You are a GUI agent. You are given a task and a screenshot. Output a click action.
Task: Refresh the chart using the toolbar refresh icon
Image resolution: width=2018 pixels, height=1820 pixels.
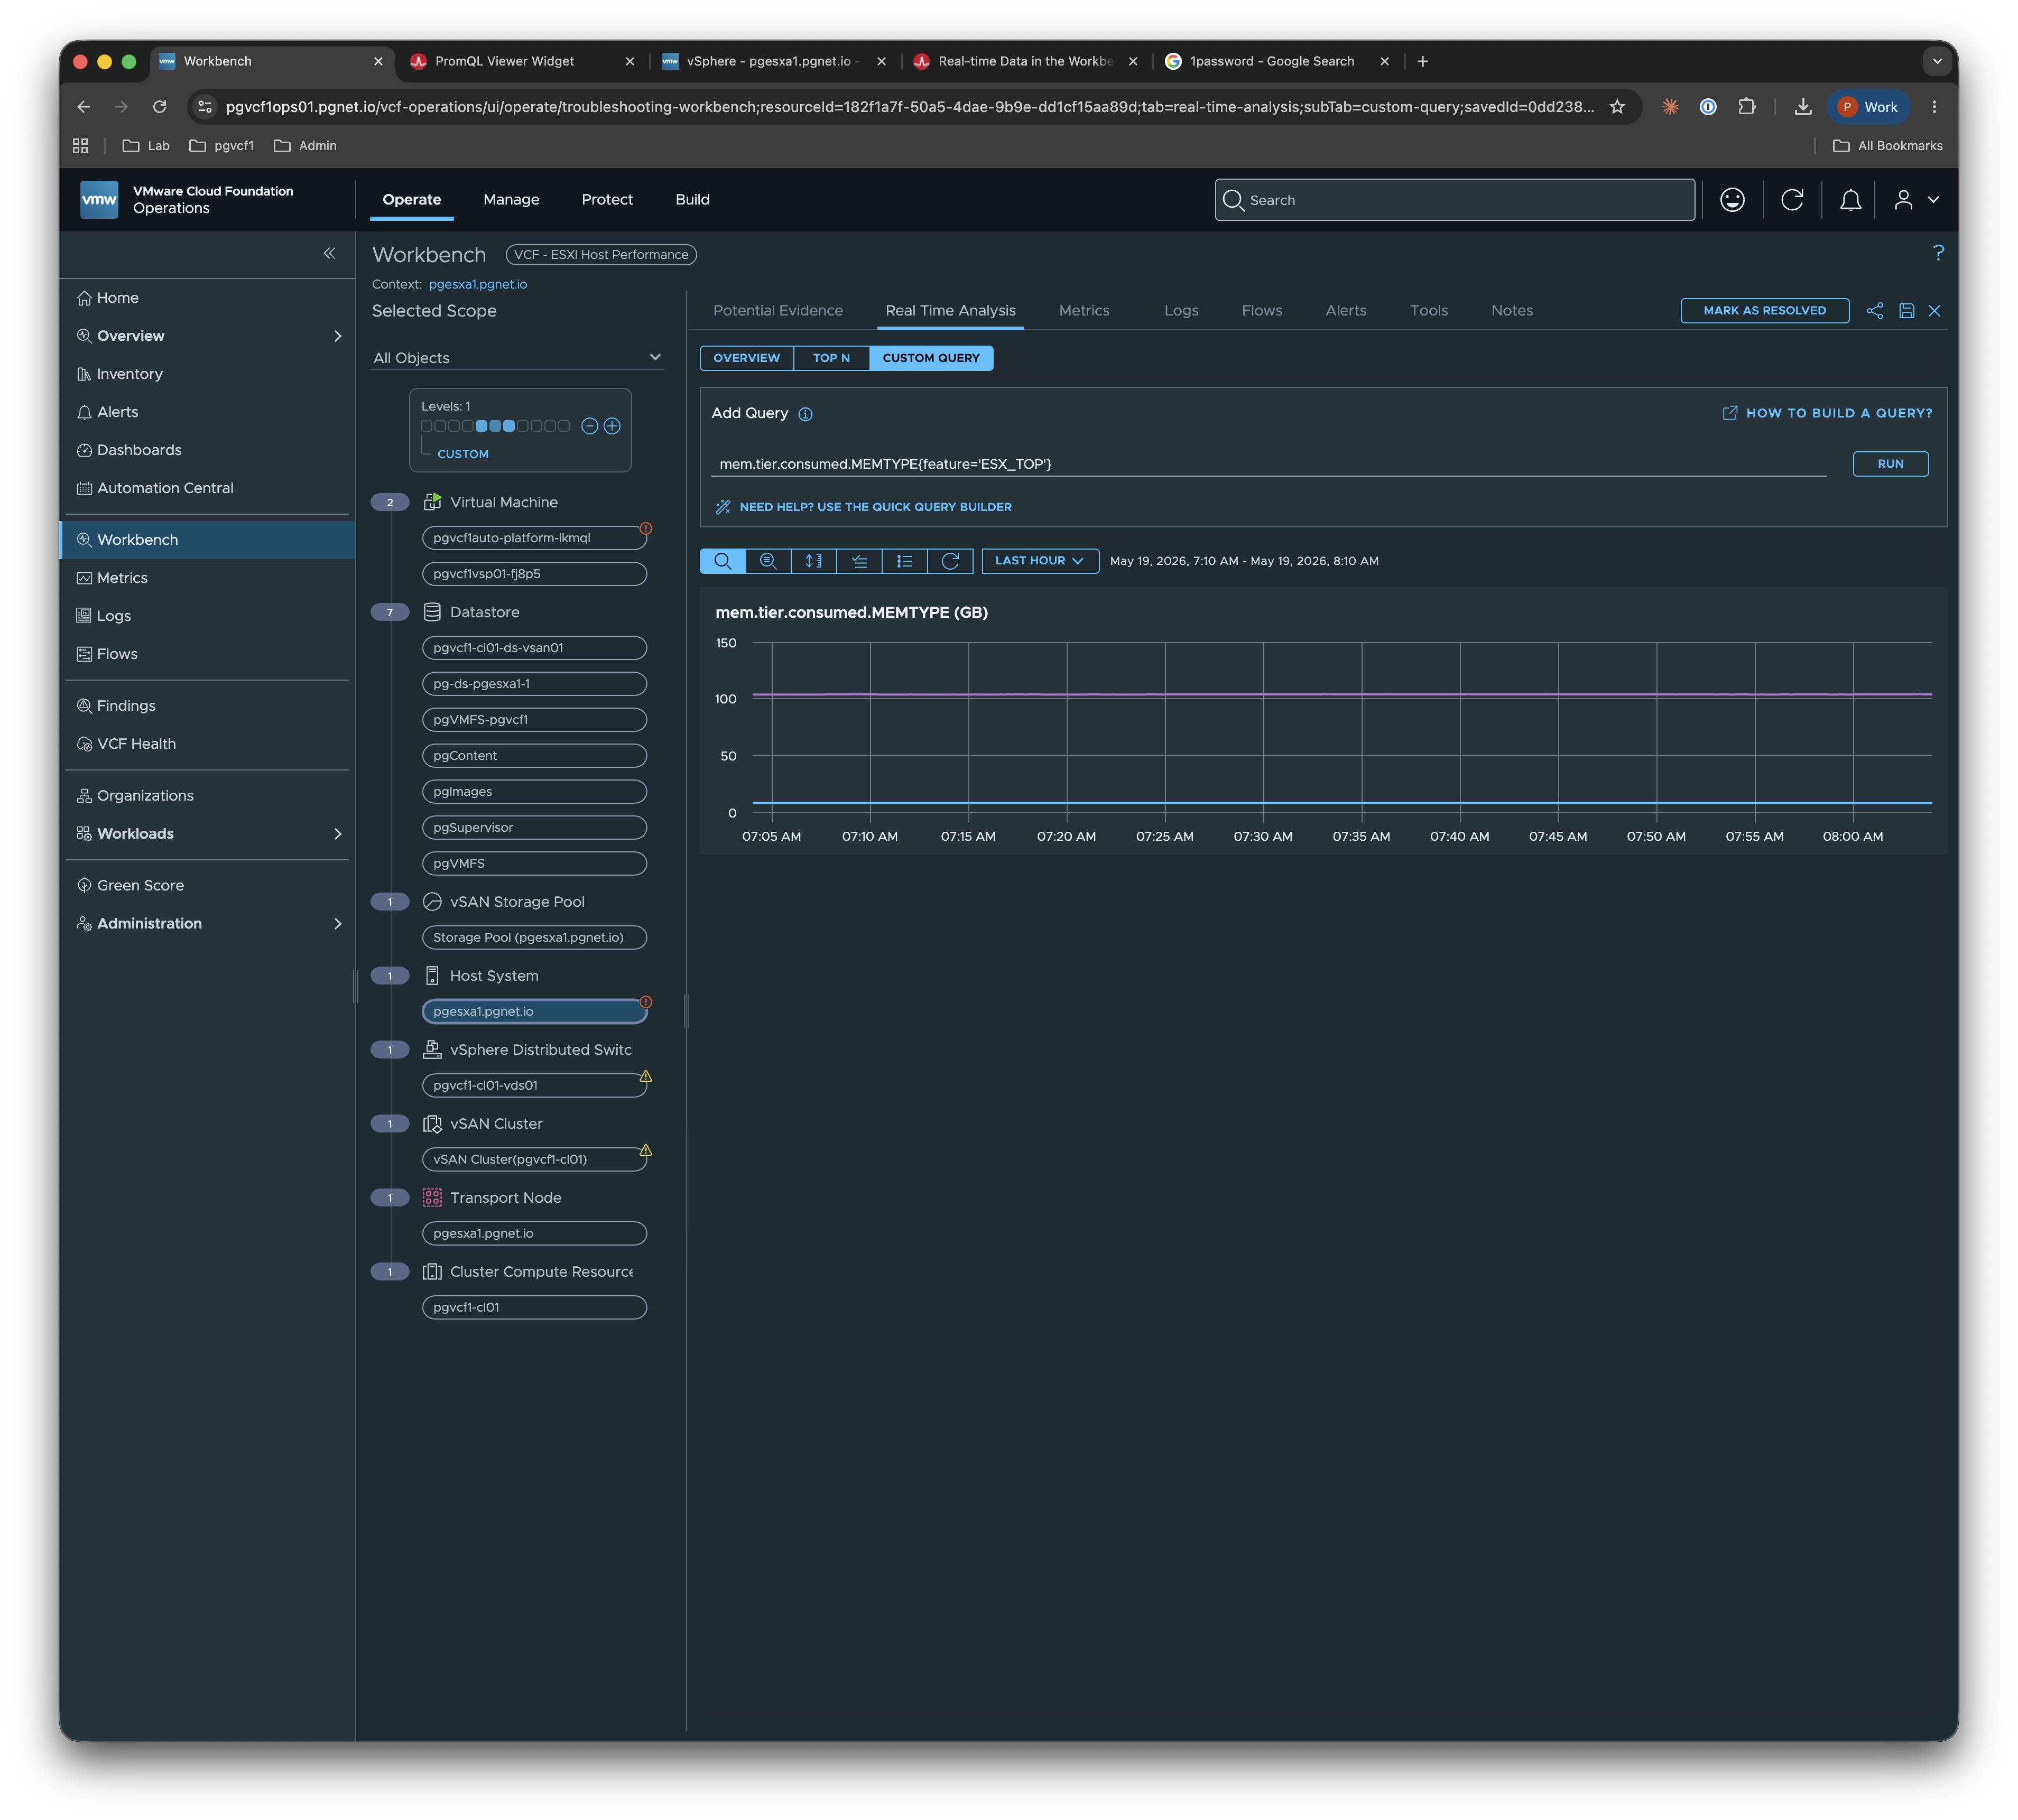point(950,561)
